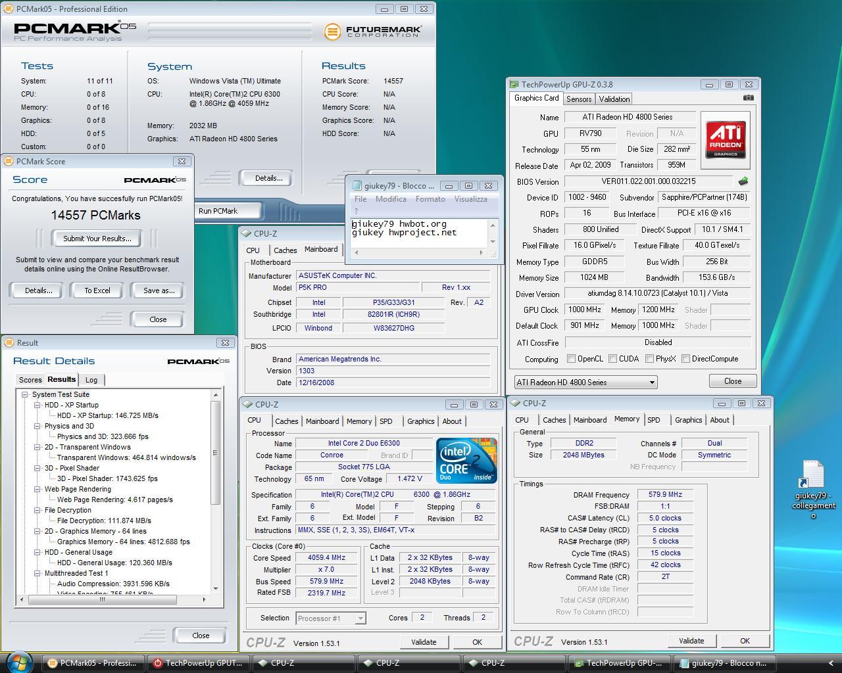Screen dimensions: 842x673
Task: Open the ATI Radeon HD 4800 Series dropdown
Action: tap(585, 382)
